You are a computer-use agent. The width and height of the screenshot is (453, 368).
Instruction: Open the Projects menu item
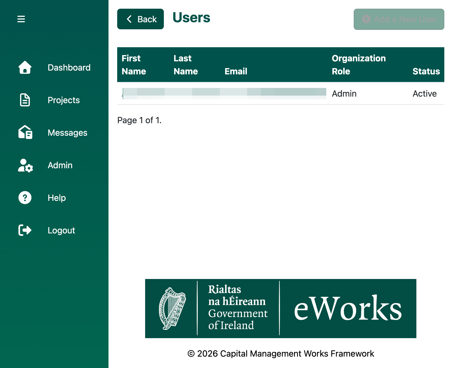64,100
